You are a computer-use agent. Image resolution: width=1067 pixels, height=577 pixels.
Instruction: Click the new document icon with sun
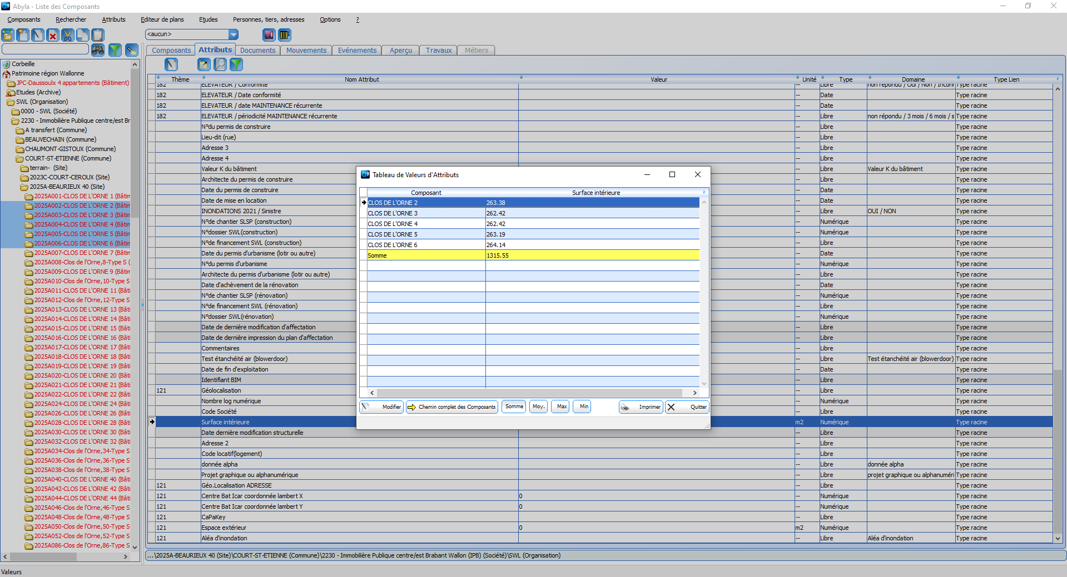click(x=23, y=36)
